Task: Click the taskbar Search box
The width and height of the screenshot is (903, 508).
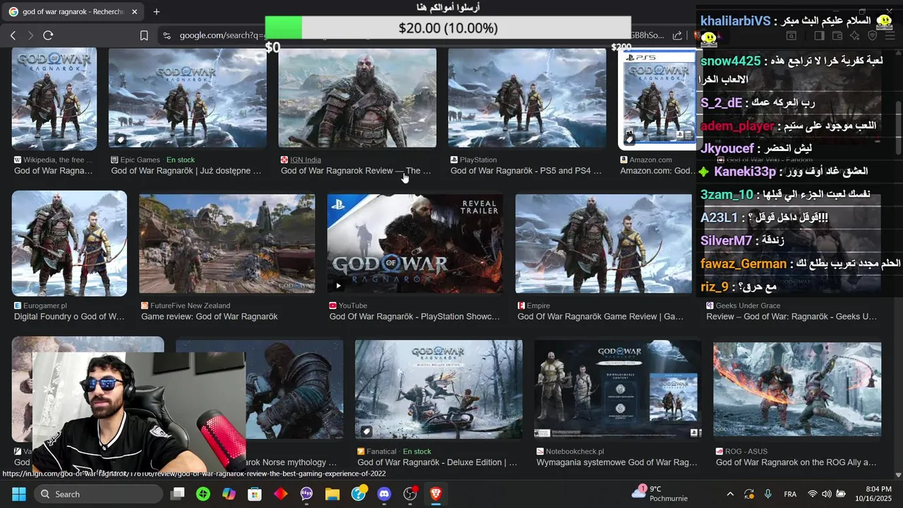Action: pyautogui.click(x=99, y=494)
